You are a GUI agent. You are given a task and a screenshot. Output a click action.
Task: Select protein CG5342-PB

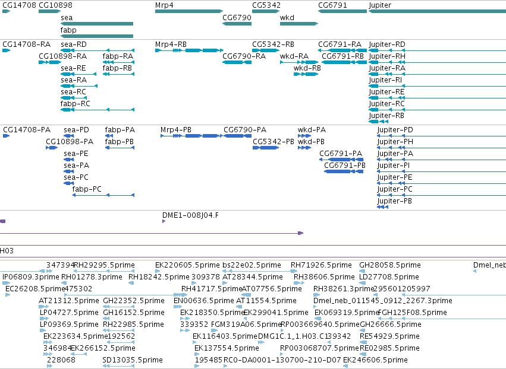pos(266,148)
